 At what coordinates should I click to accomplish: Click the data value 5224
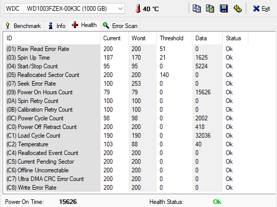202,66
